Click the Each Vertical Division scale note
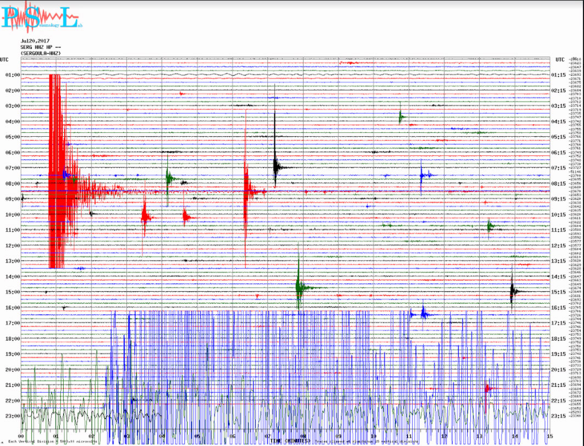Image resolution: width=584 pixels, height=446 pixels. pos(34,441)
